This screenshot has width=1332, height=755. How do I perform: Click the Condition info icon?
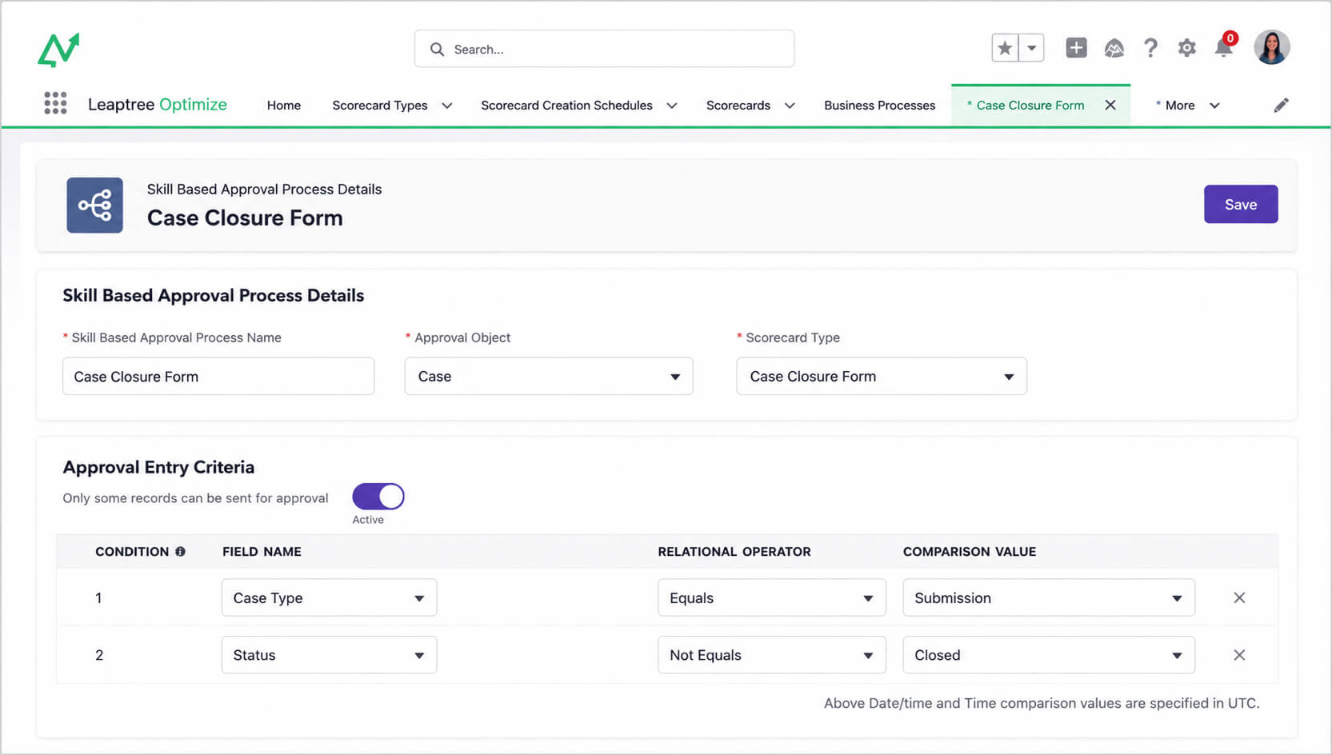[x=180, y=552]
